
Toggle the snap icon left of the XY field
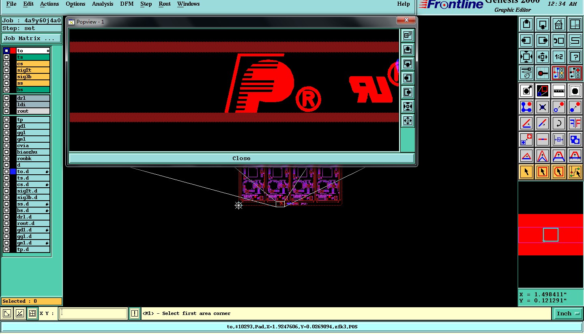click(32, 313)
